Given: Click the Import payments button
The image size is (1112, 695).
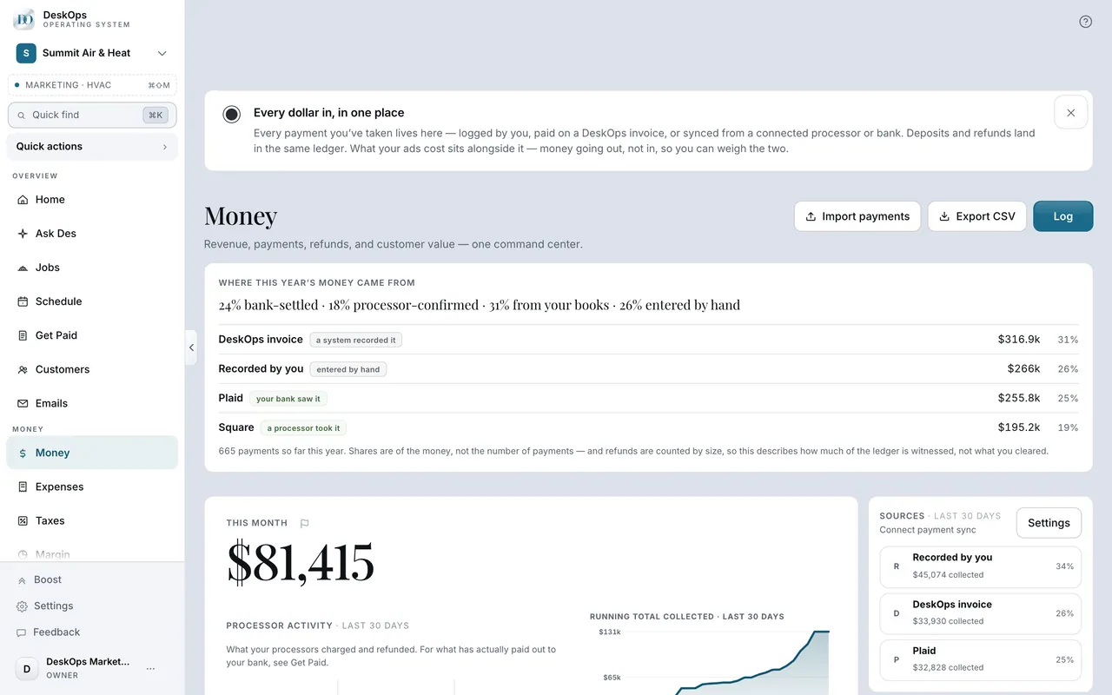Looking at the screenshot, I should tap(857, 216).
